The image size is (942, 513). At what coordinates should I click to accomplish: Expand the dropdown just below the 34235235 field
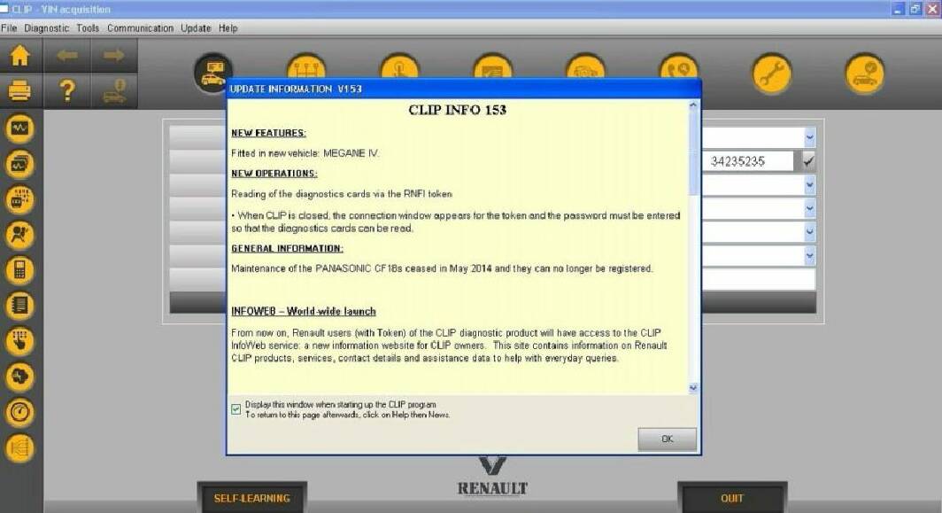pyautogui.click(x=810, y=185)
